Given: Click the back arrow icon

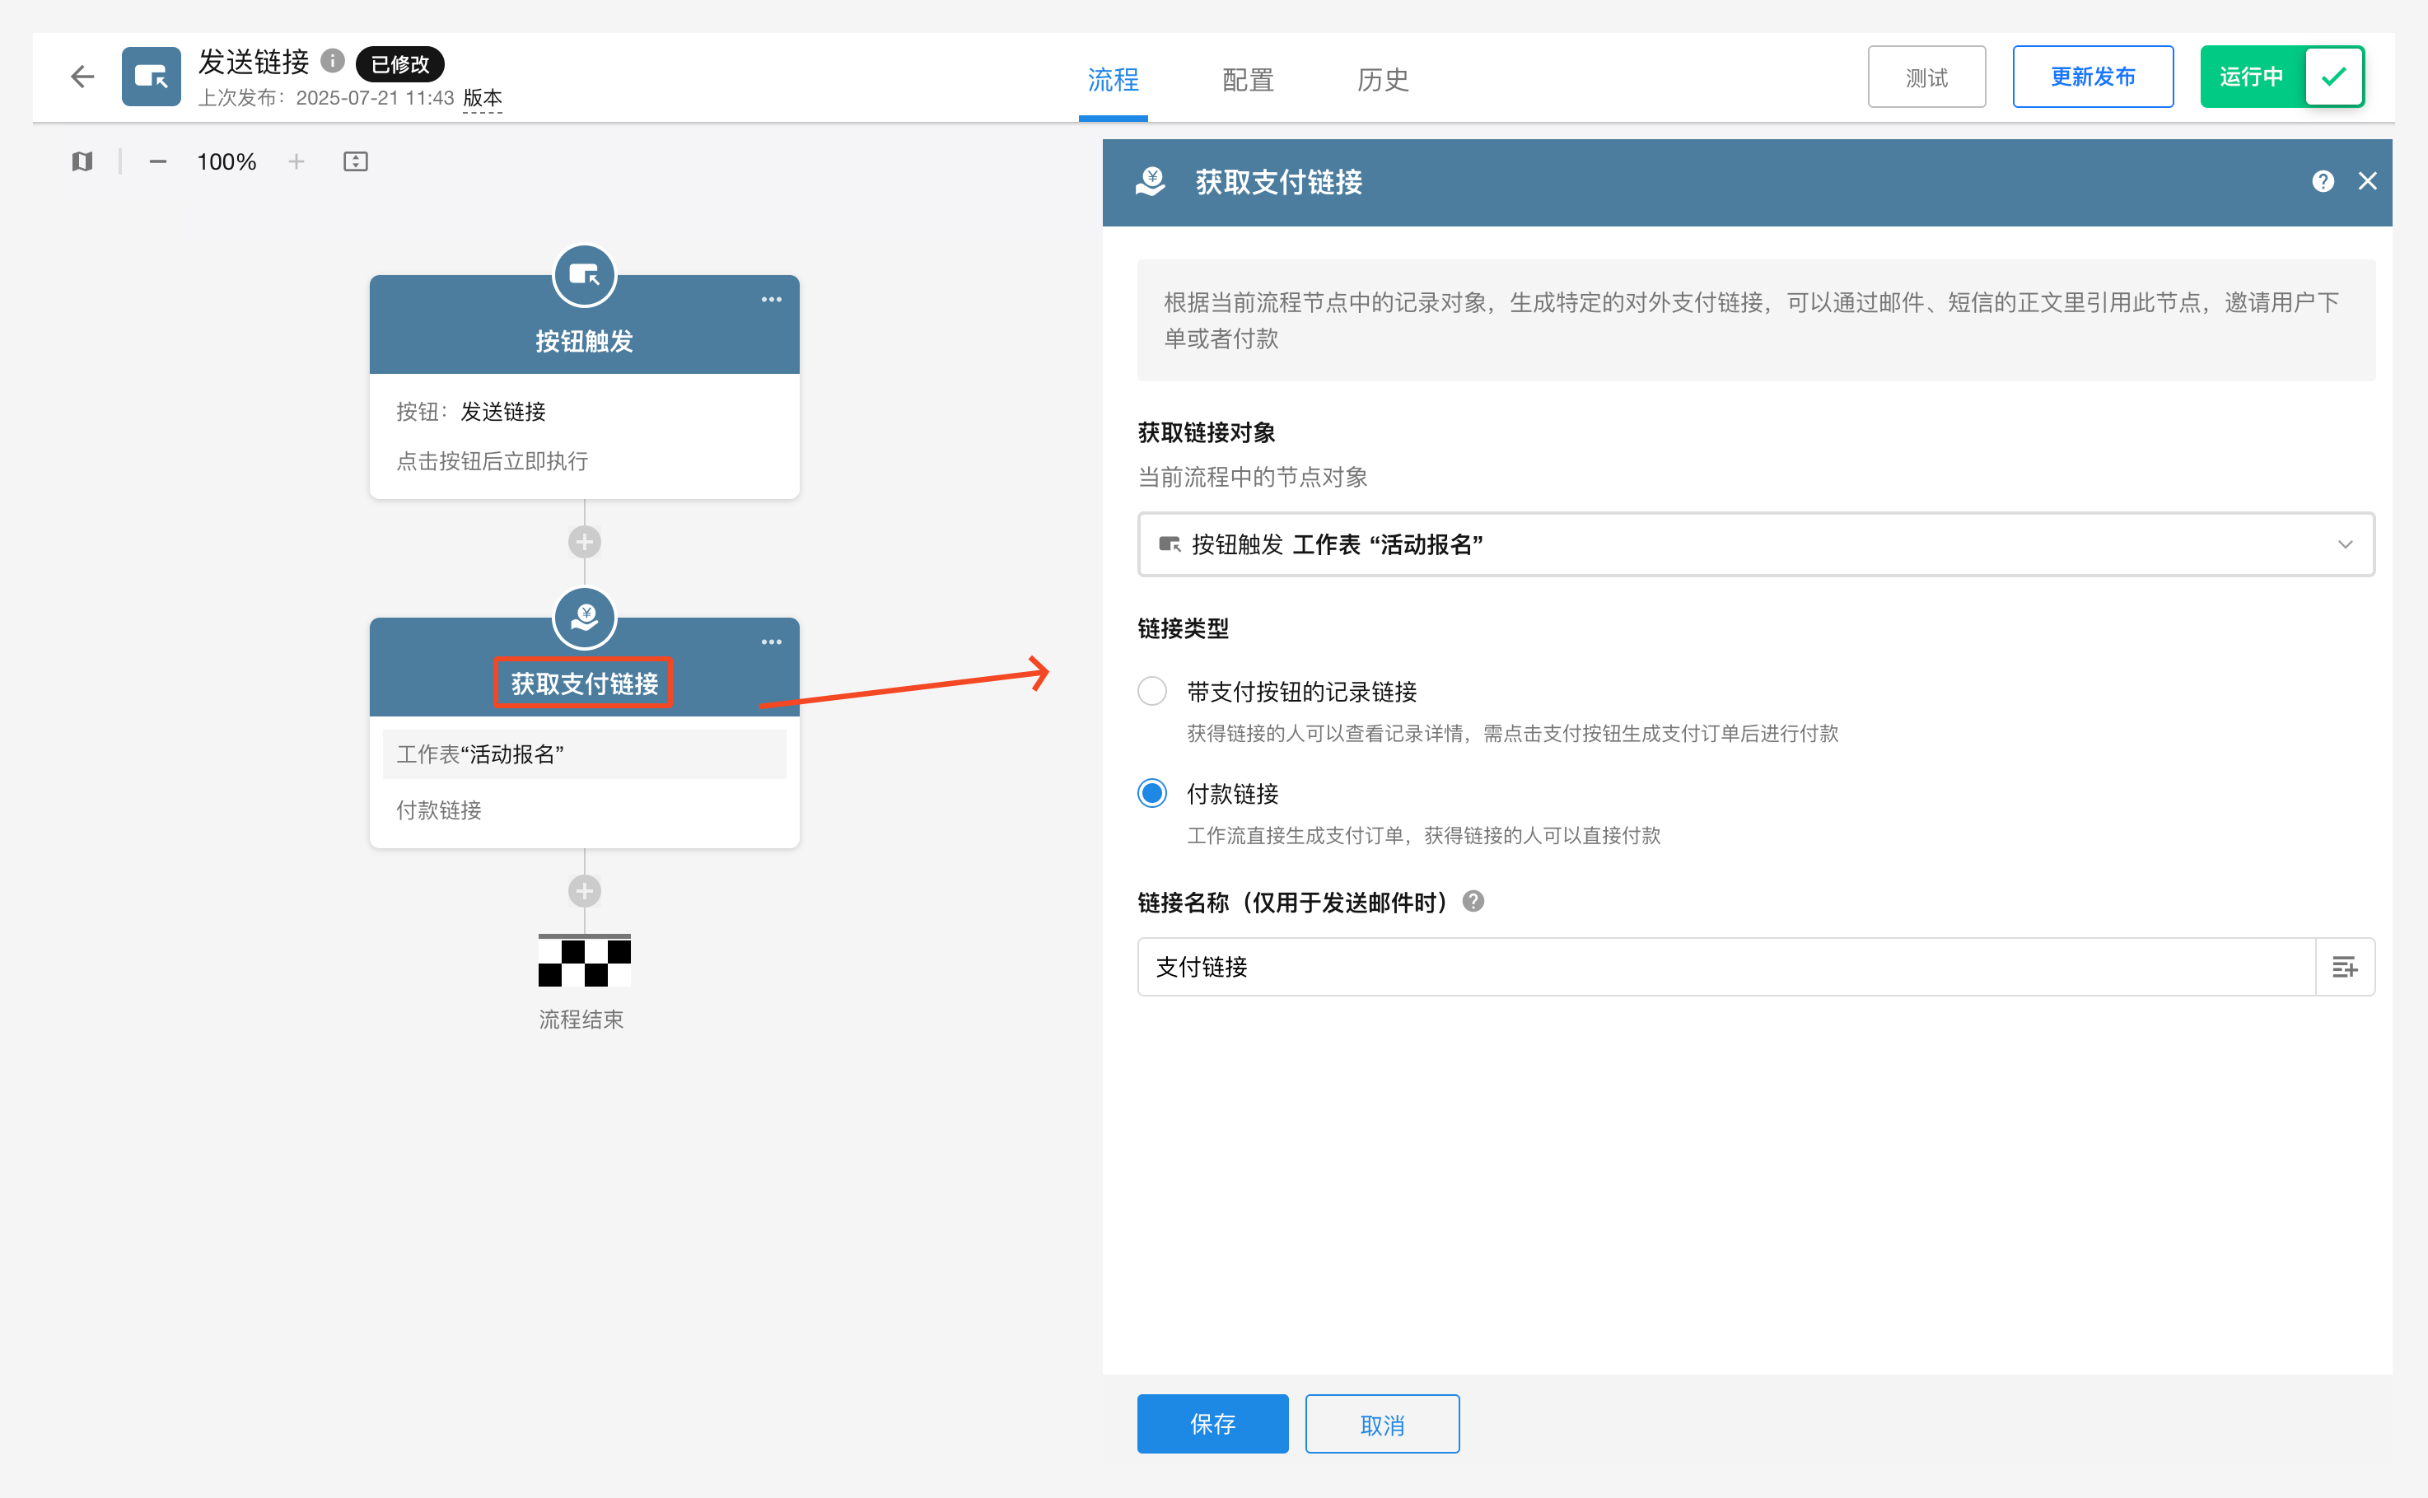Looking at the screenshot, I should [82, 77].
